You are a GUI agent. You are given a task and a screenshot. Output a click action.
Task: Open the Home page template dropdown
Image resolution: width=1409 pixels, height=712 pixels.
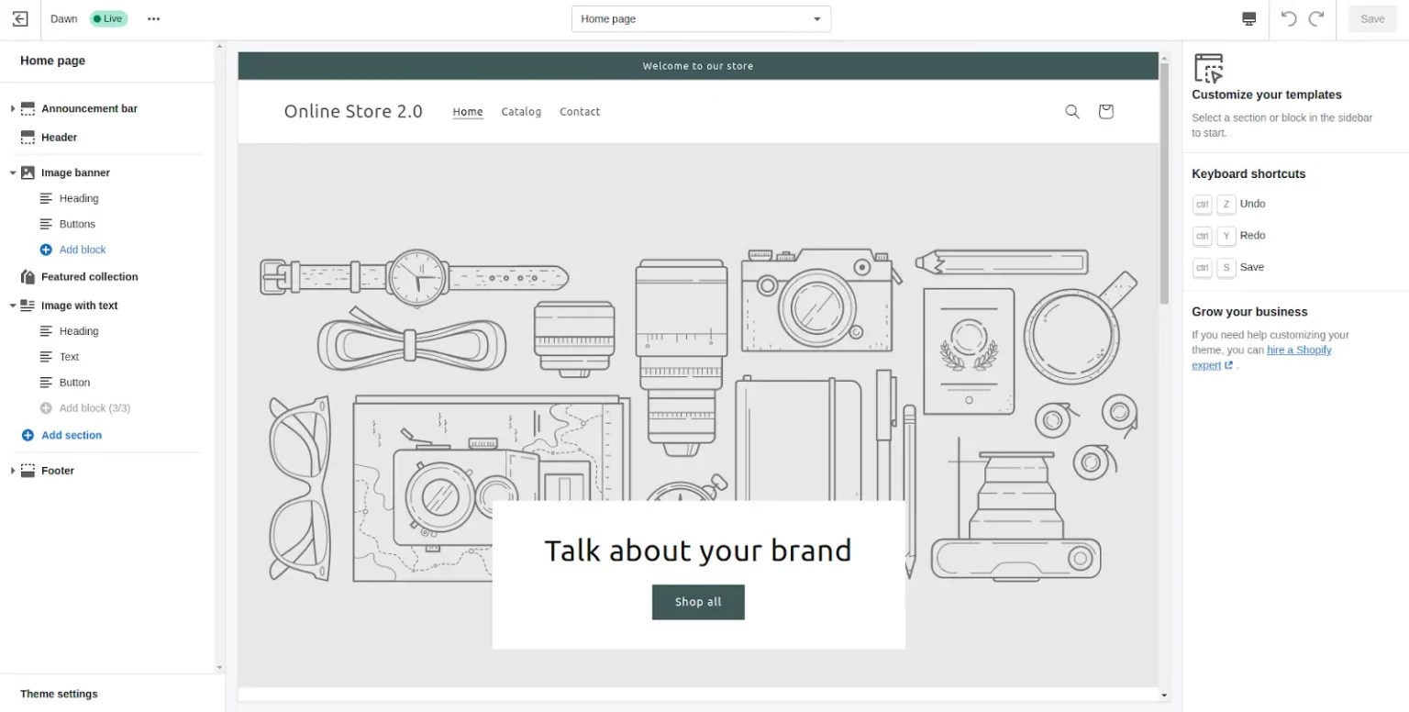[700, 18]
